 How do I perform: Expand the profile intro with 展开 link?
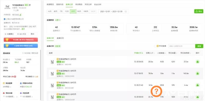[23, 29]
